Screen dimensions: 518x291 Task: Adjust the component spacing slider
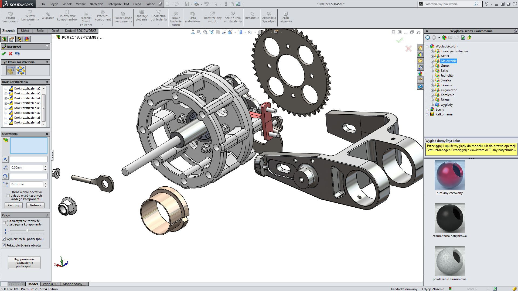coord(27,231)
